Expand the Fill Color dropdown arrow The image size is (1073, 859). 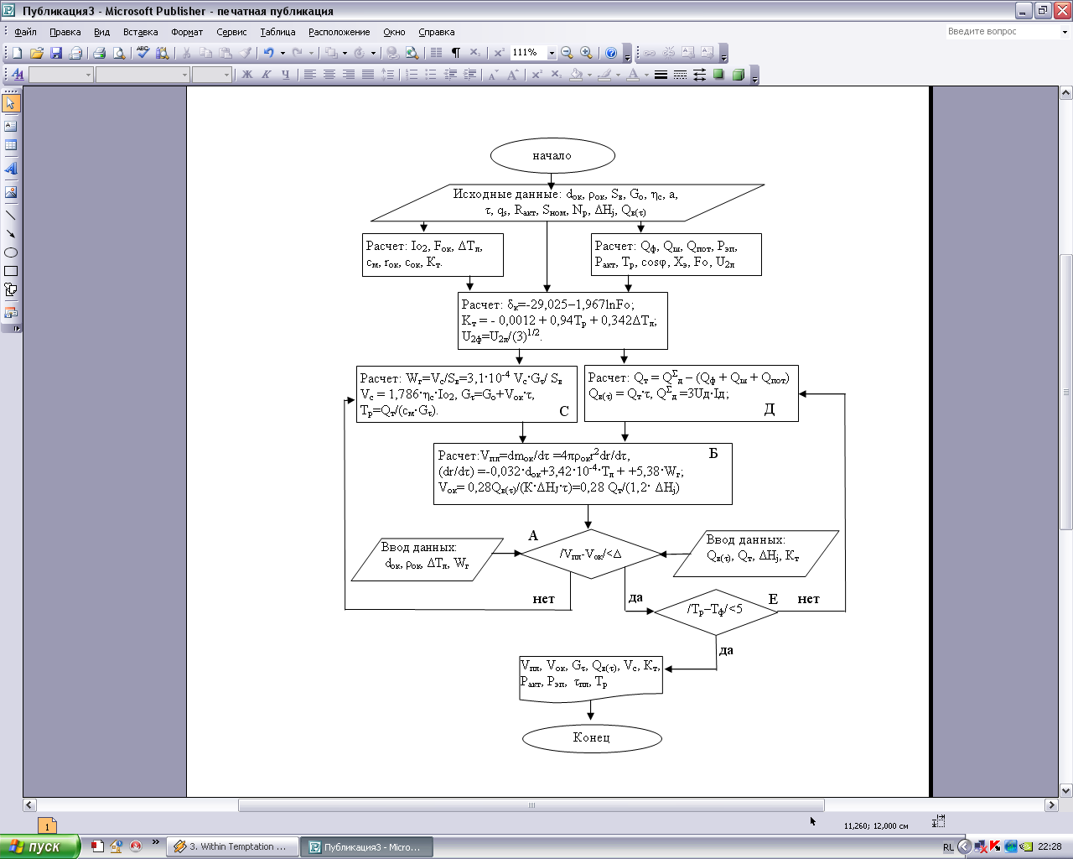[x=589, y=75]
